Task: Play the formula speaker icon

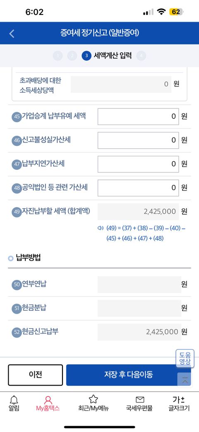Action: (x=101, y=228)
